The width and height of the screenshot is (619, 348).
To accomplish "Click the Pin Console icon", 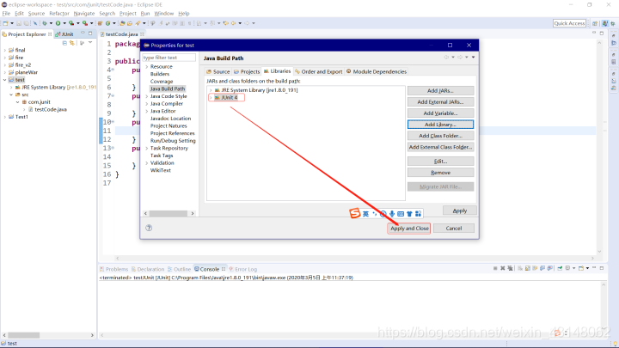I will pos(560,268).
